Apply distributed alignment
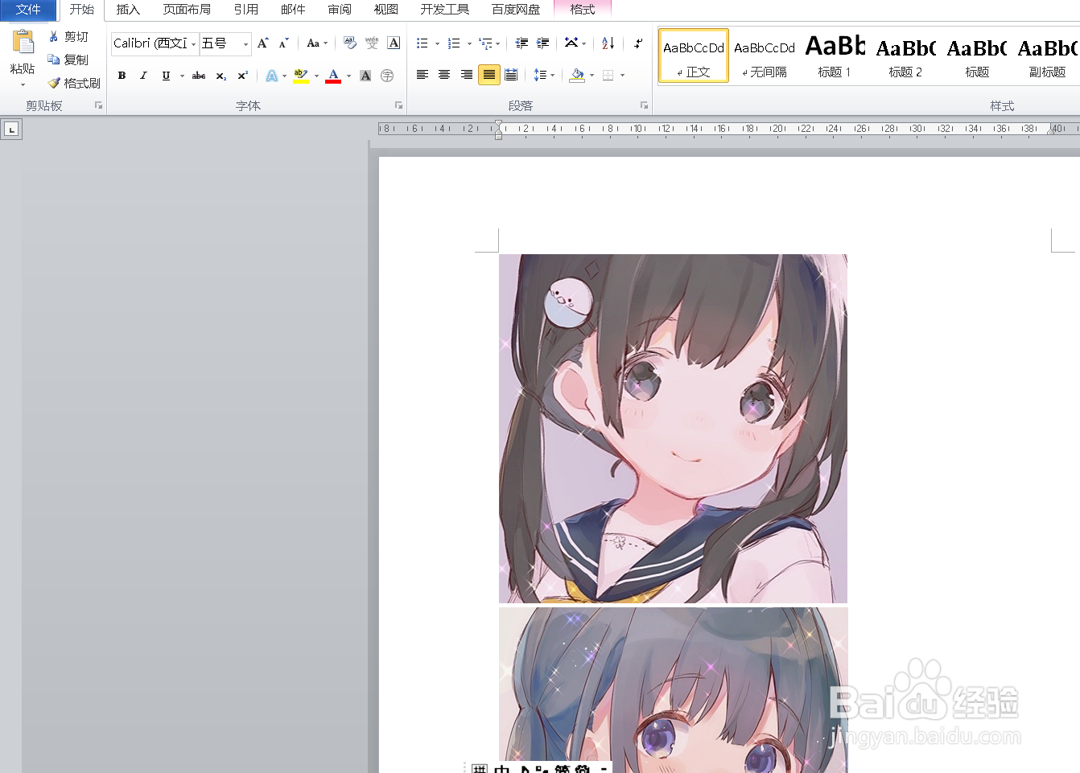1080x773 pixels. [511, 76]
